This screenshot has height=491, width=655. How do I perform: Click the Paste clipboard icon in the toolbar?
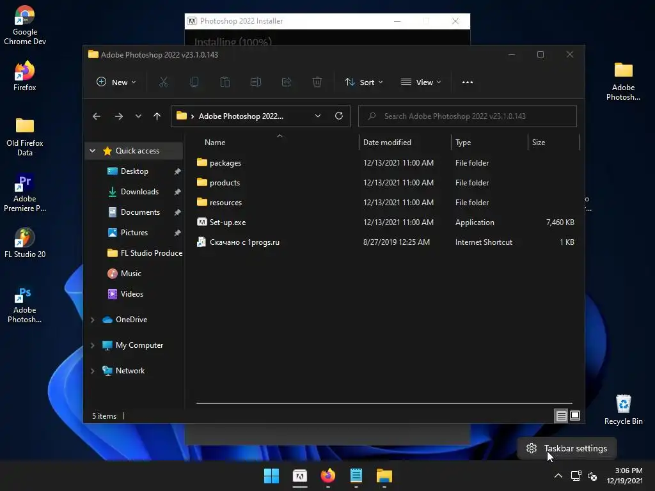225,82
